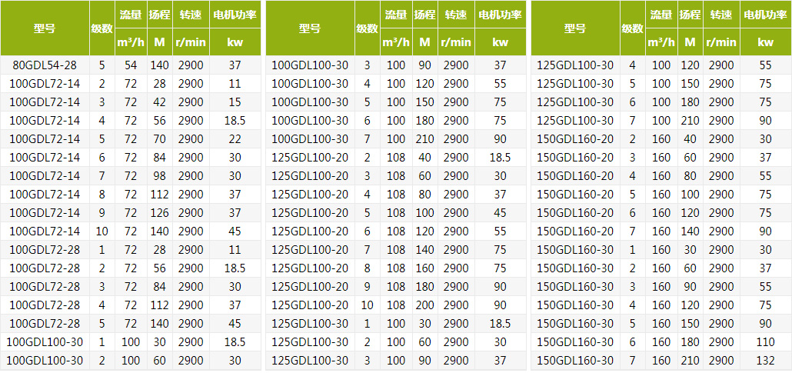Click the 电机功率 header in the right table

(765, 15)
